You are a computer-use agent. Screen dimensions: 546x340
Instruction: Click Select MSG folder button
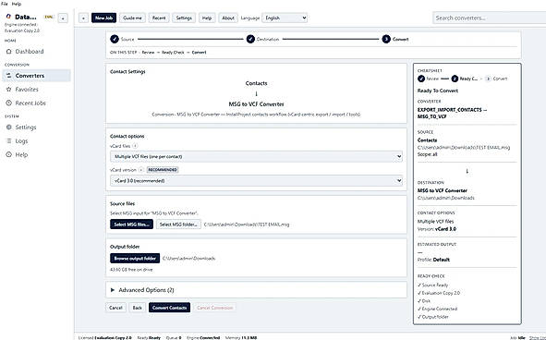coord(178,225)
